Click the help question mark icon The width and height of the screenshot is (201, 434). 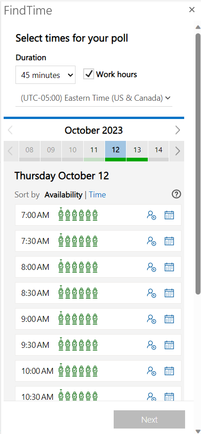click(176, 195)
